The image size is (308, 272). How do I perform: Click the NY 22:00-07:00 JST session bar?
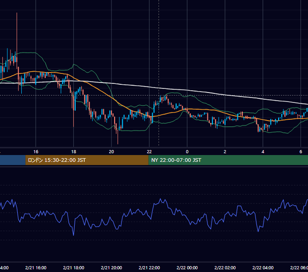tap(228, 160)
